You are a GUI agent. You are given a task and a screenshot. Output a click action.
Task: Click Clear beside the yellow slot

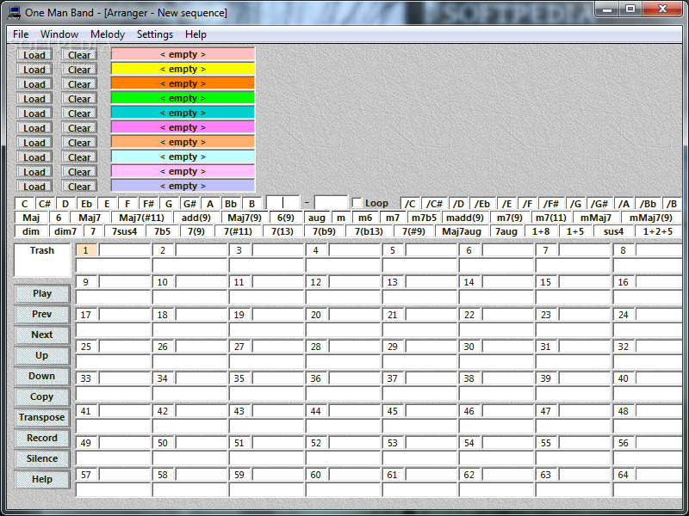(x=79, y=70)
